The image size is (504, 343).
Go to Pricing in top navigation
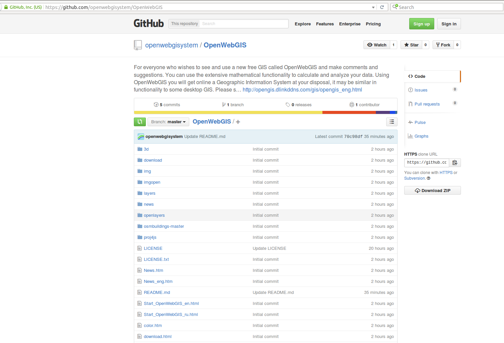click(373, 24)
